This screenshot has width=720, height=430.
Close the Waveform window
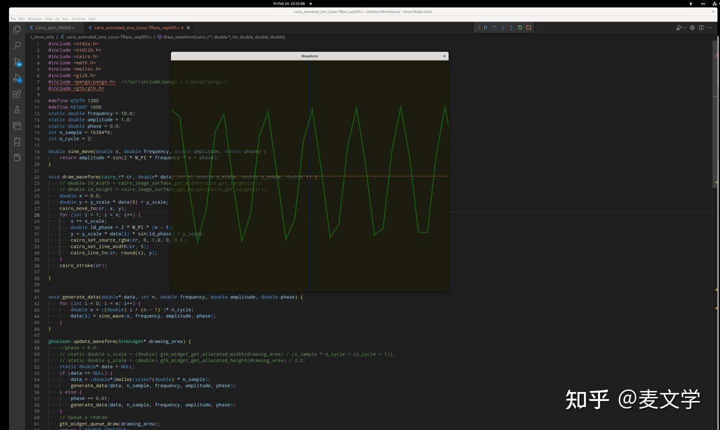pyautogui.click(x=444, y=56)
